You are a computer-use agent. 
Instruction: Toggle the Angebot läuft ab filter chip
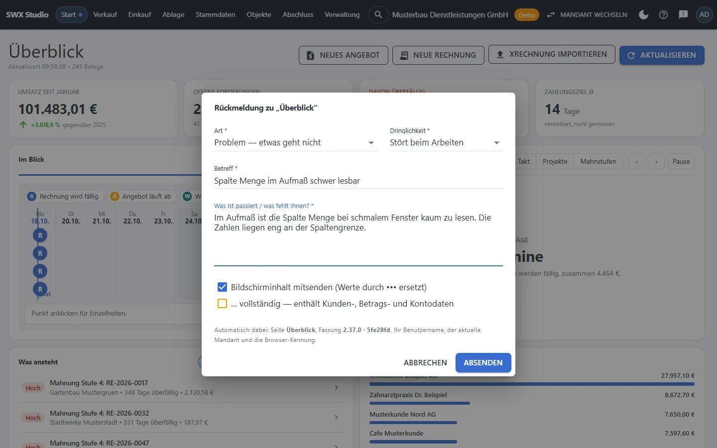pos(142,196)
